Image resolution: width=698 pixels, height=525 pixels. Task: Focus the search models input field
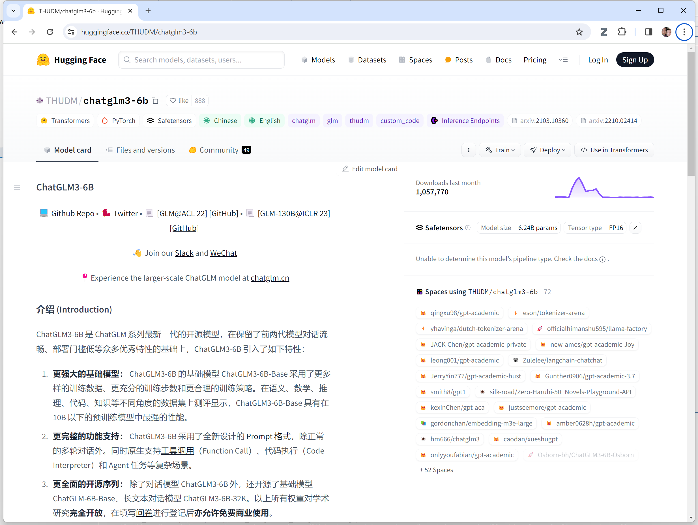click(x=202, y=60)
